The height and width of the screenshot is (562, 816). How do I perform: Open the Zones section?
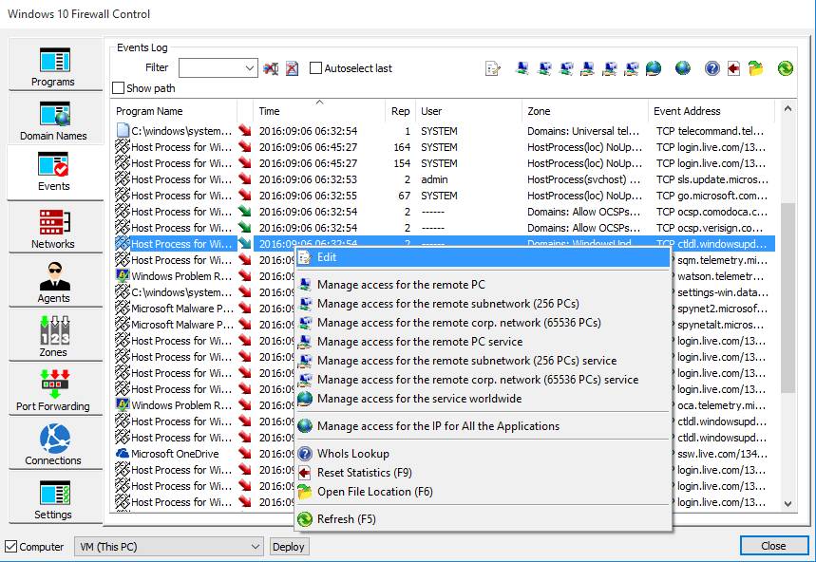tap(54, 336)
